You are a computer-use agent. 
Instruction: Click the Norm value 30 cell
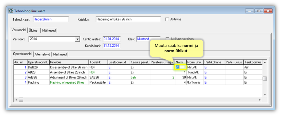coord(181,77)
